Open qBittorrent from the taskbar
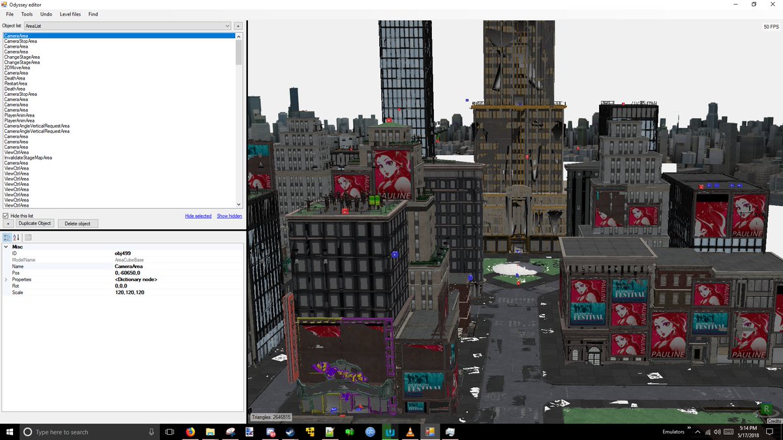The width and height of the screenshot is (783, 440). click(x=370, y=432)
